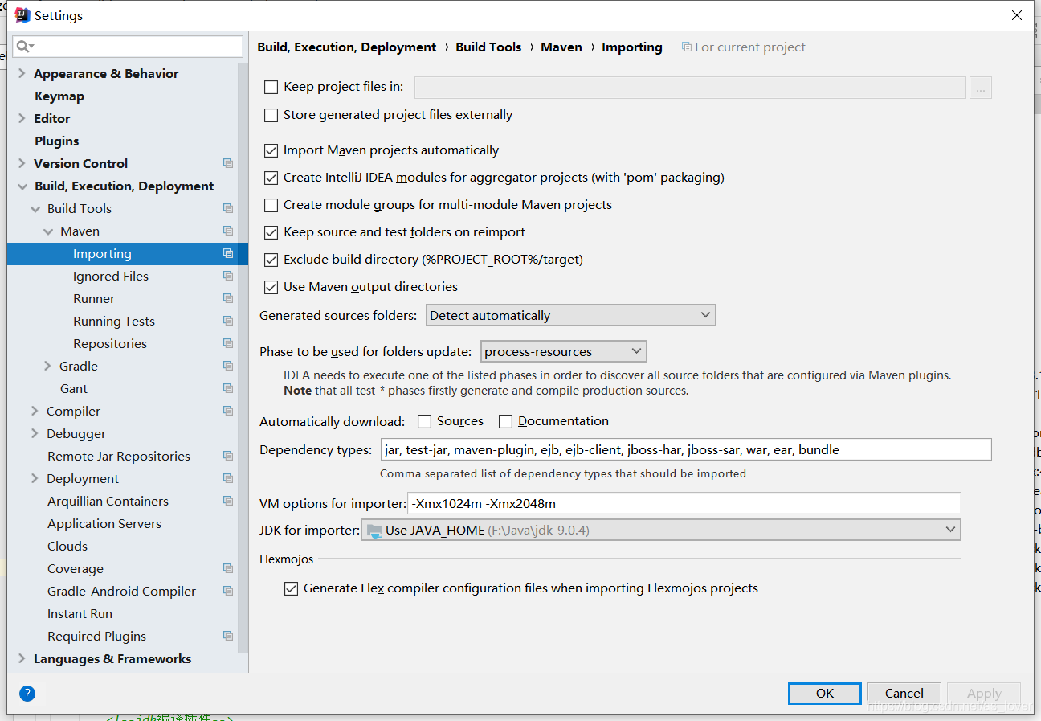Click the project-level icon beside Runner
This screenshot has height=721, width=1041.
pos(228,298)
